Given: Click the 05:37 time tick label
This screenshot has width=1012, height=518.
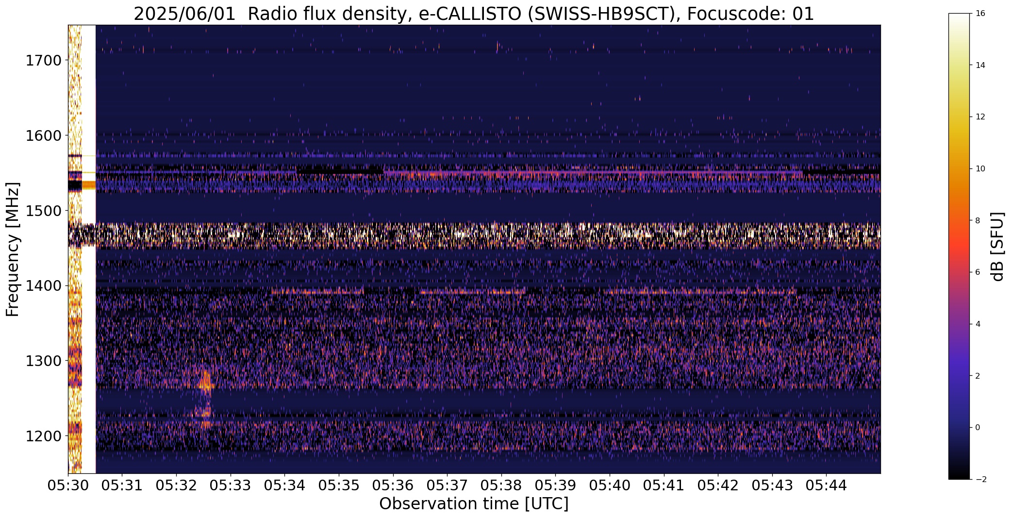Looking at the screenshot, I should [448, 485].
